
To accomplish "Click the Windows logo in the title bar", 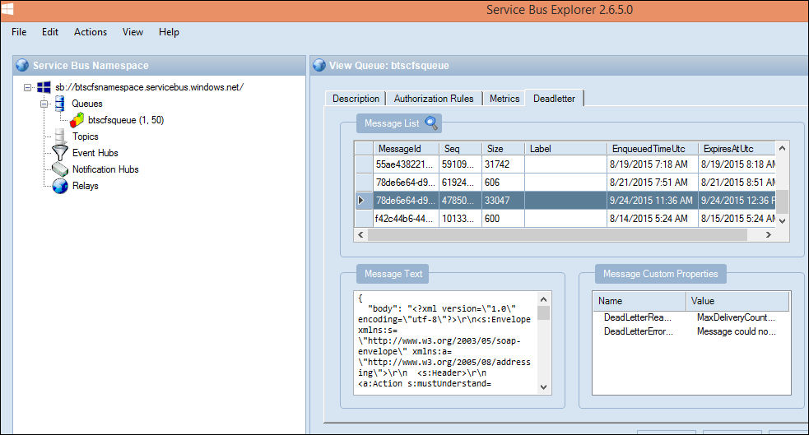I will pos(7,9).
